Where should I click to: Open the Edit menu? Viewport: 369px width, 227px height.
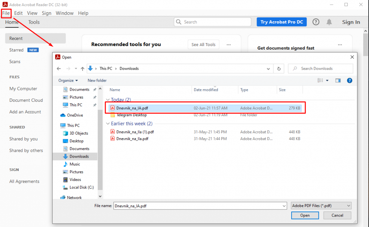[x=18, y=13]
